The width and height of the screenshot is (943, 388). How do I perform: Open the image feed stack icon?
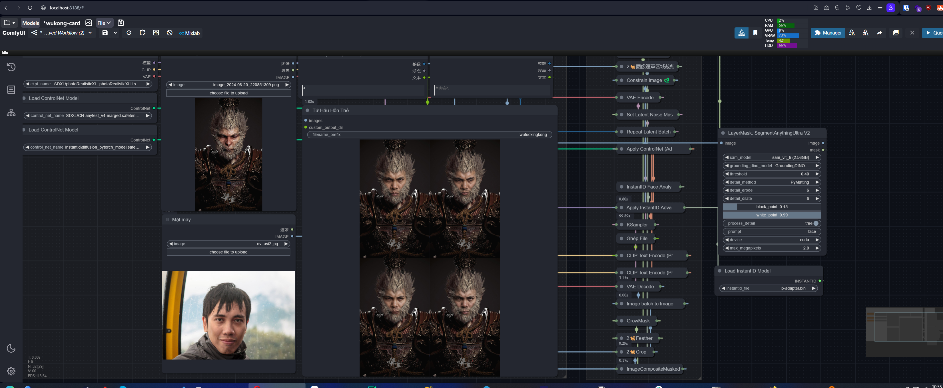point(896,33)
